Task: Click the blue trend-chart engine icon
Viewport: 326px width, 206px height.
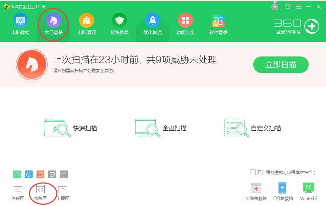Action: [29, 174]
